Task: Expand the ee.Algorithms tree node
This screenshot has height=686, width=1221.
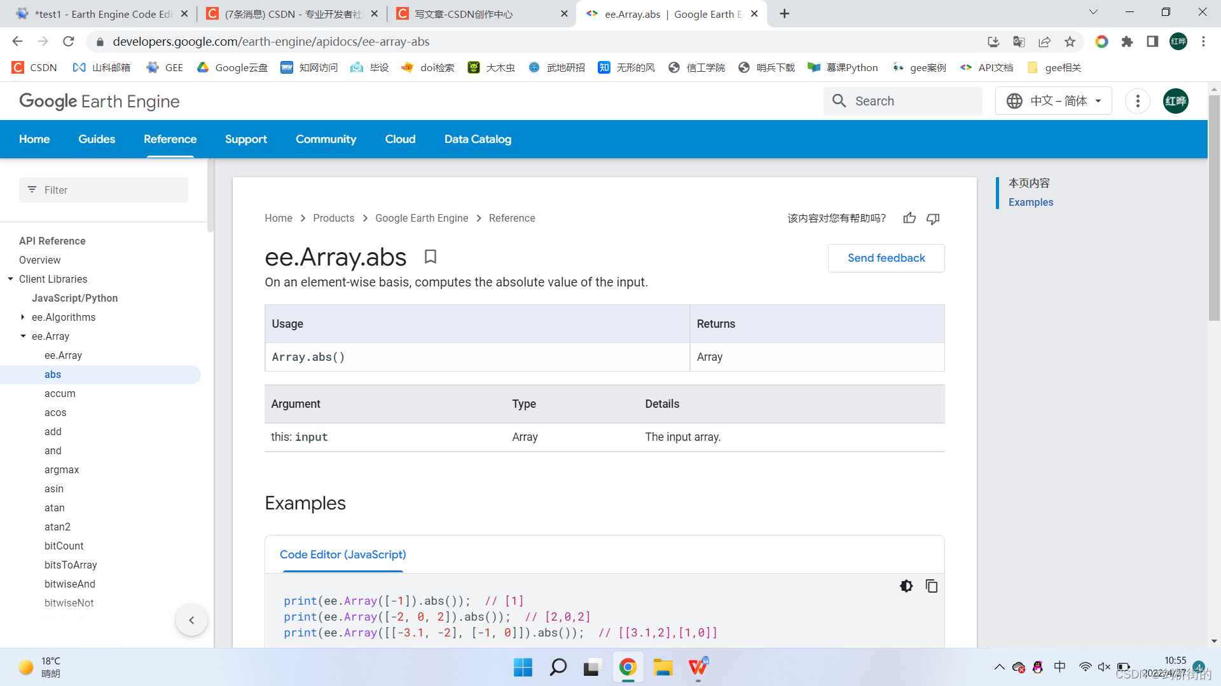Action: coord(23,317)
